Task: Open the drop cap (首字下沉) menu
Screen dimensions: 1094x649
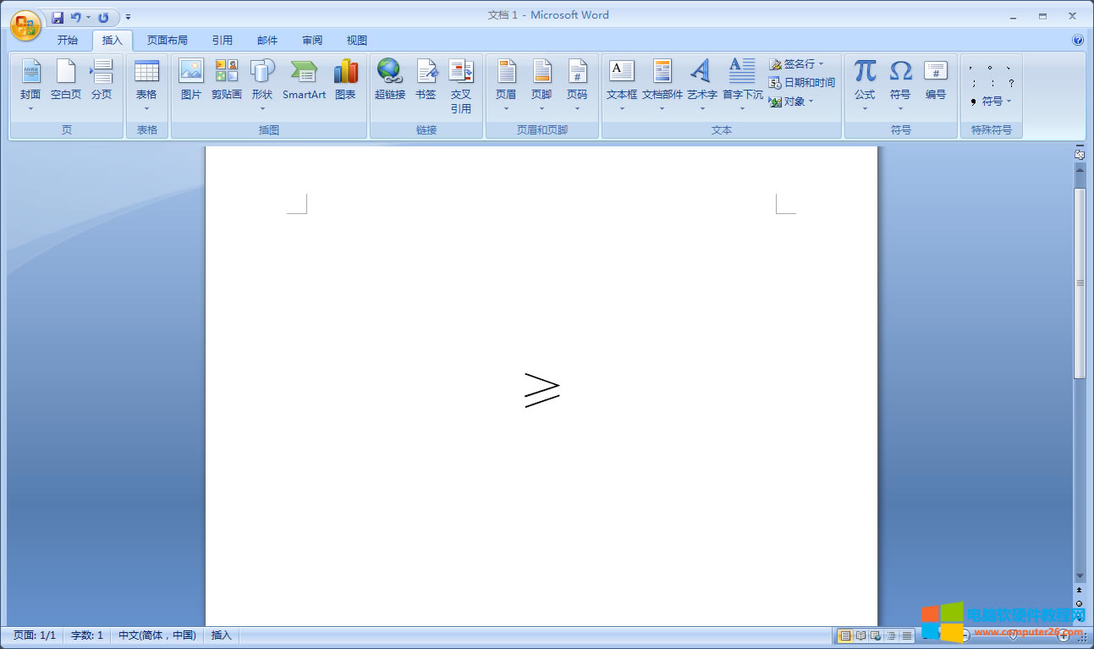Action: point(742,85)
